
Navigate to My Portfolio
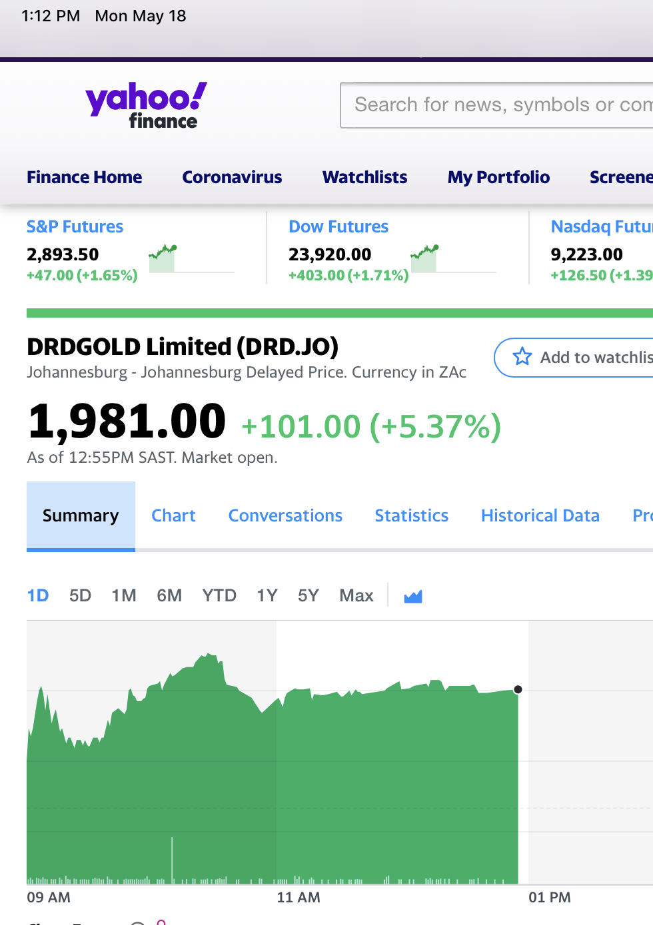pyautogui.click(x=498, y=177)
